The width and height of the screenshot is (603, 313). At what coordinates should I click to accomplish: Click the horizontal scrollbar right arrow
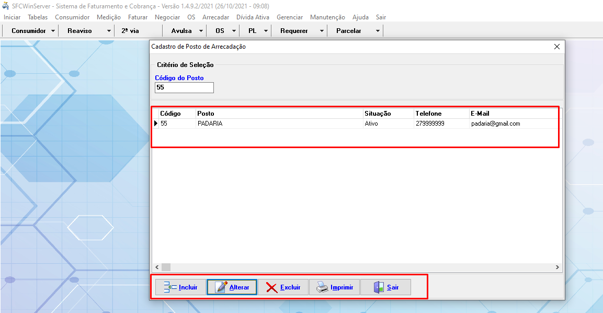558,267
